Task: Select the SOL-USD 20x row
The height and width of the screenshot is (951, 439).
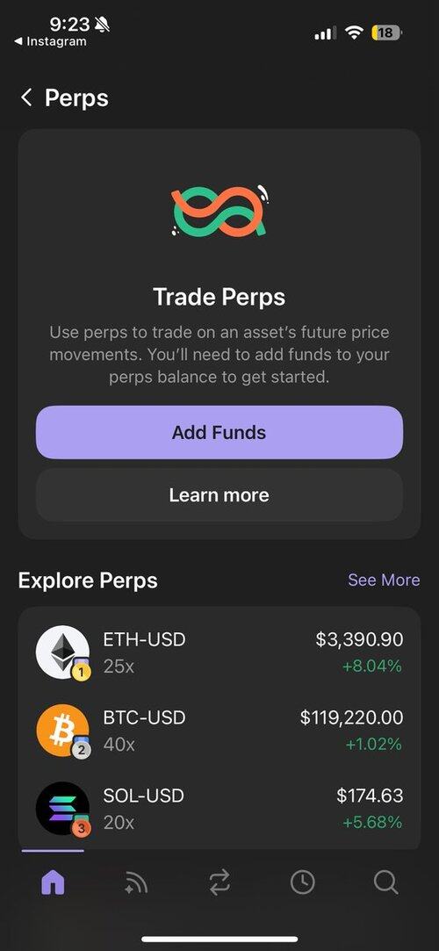Action: click(219, 809)
